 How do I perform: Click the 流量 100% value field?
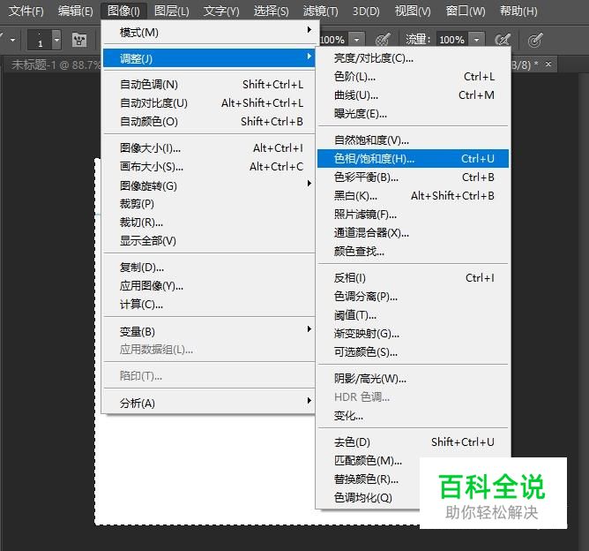coord(452,40)
